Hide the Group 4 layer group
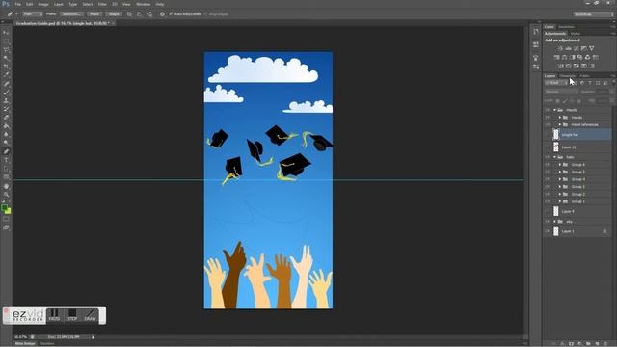This screenshot has width=617, height=347. pyautogui.click(x=547, y=179)
